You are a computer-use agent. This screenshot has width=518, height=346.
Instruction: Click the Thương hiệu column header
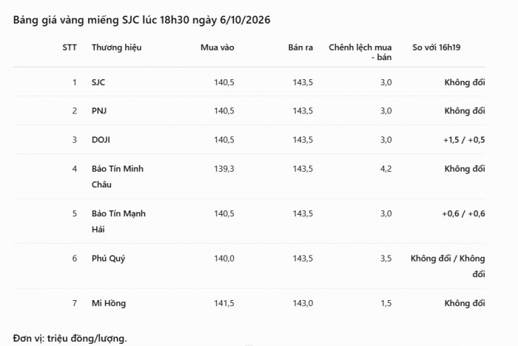pos(117,47)
